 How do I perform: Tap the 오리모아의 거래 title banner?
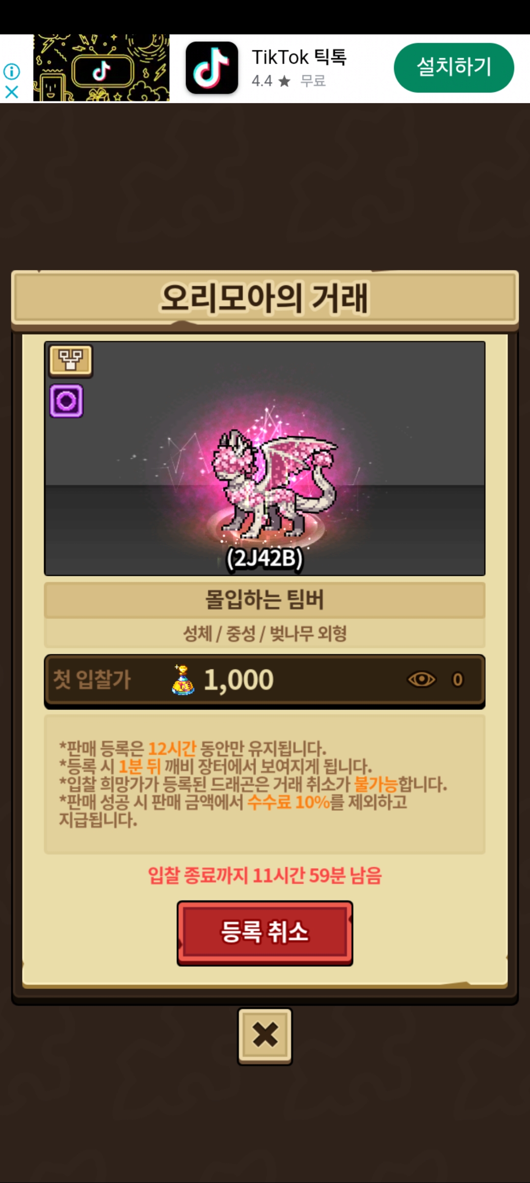coord(265,298)
